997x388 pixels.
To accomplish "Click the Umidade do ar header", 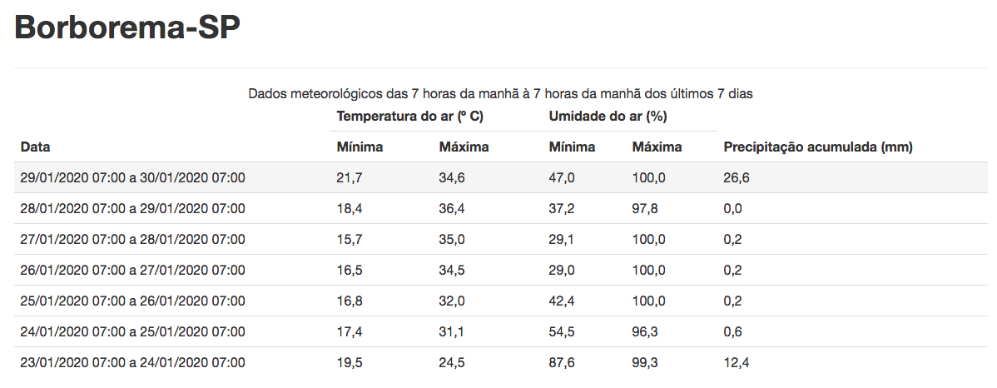I will coord(608,116).
